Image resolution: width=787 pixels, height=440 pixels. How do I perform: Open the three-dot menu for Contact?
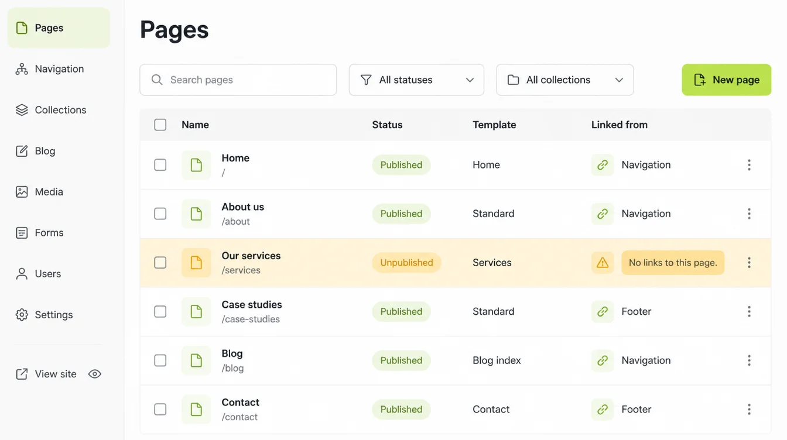[x=749, y=409]
